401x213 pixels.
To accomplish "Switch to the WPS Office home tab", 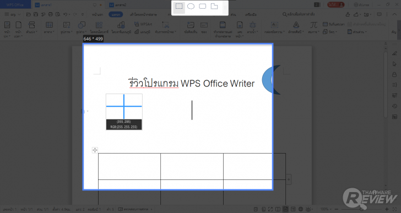I will point(15,5).
